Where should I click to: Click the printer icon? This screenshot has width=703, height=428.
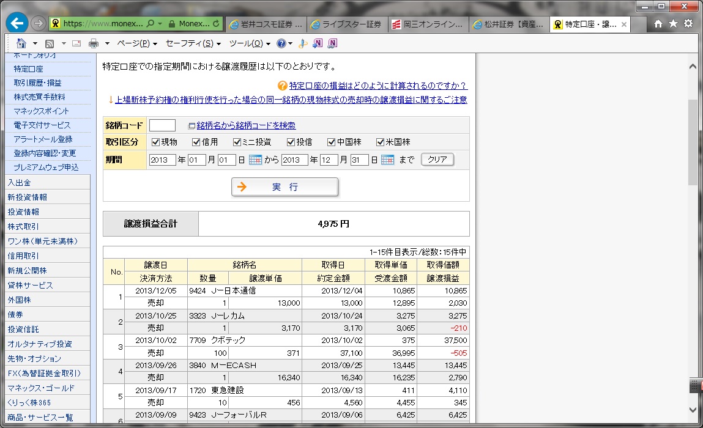[94, 43]
